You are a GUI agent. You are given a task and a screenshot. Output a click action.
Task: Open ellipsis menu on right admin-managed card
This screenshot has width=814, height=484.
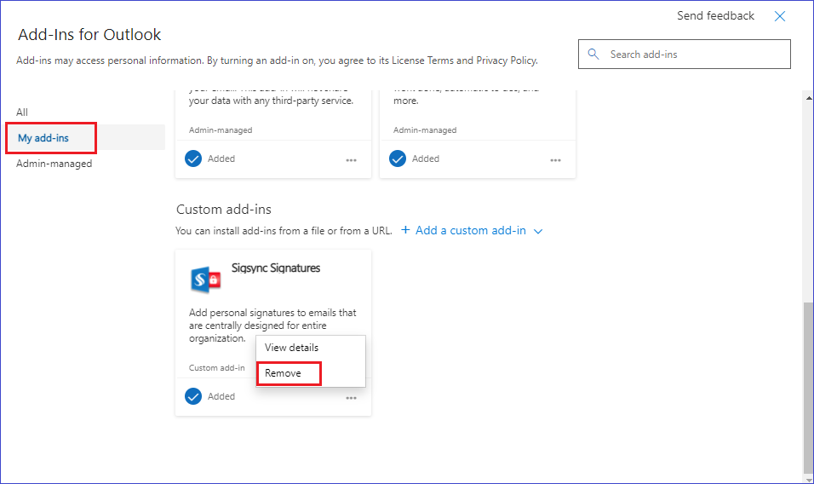555,160
